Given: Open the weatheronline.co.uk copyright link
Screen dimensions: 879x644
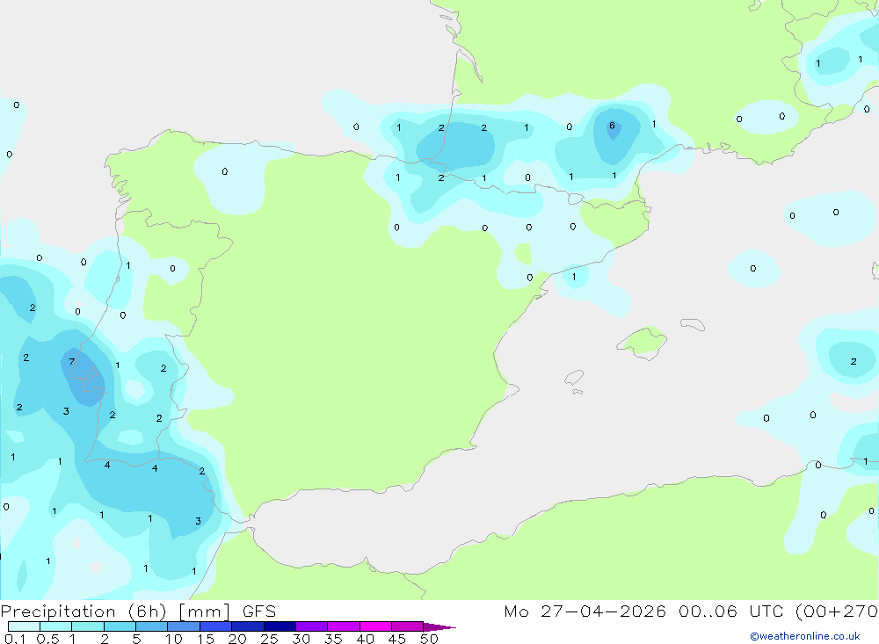Looking at the screenshot, I should pyautogui.click(x=805, y=636).
